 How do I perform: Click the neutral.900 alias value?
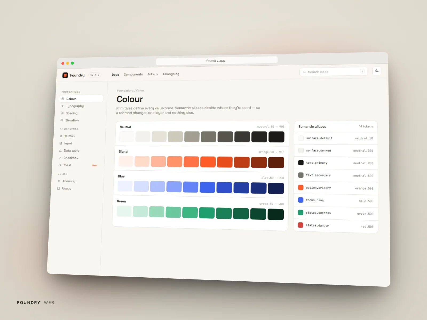coord(363,163)
